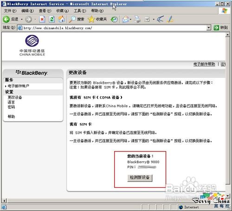The height and width of the screenshot is (211, 232).
Task: Click the Print icon
Action: tap(137, 19)
